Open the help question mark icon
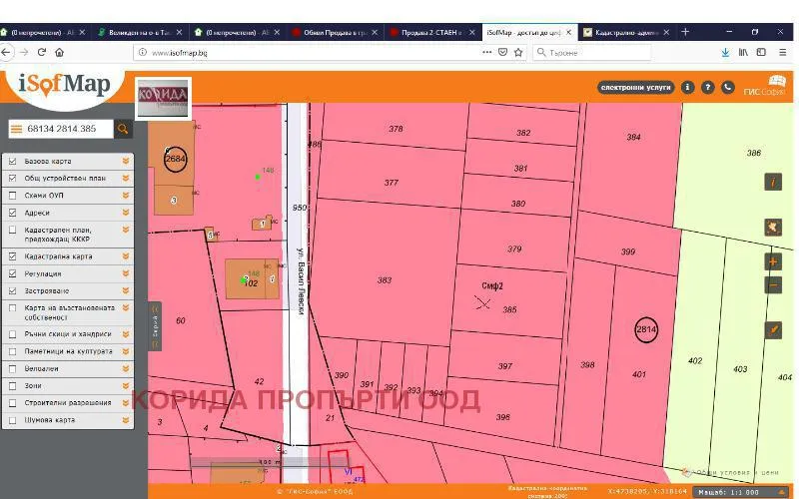Image resolution: width=799 pixels, height=499 pixels. pyautogui.click(x=707, y=88)
